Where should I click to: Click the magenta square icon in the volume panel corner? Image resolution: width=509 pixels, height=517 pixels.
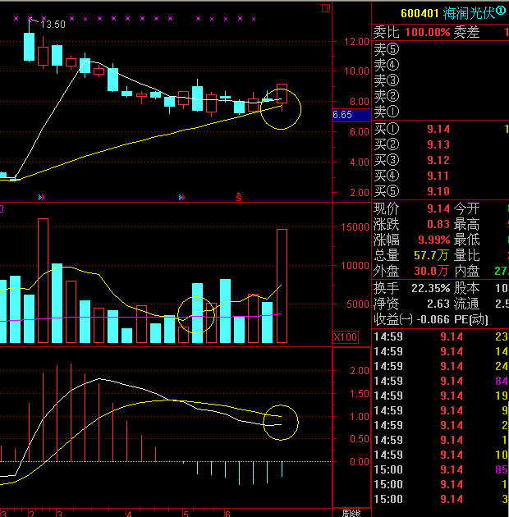[2, 208]
